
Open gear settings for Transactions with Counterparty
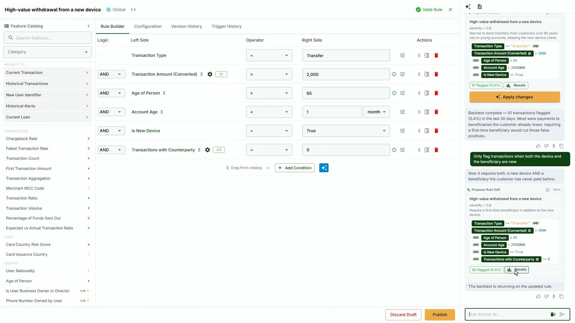point(208,150)
